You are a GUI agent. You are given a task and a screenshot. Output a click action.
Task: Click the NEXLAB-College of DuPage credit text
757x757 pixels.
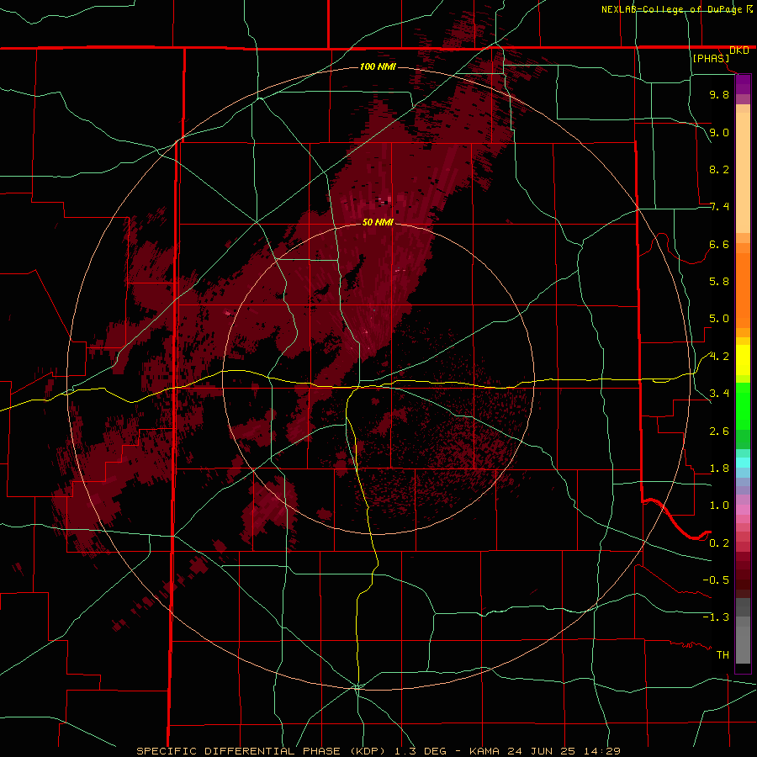[671, 9]
